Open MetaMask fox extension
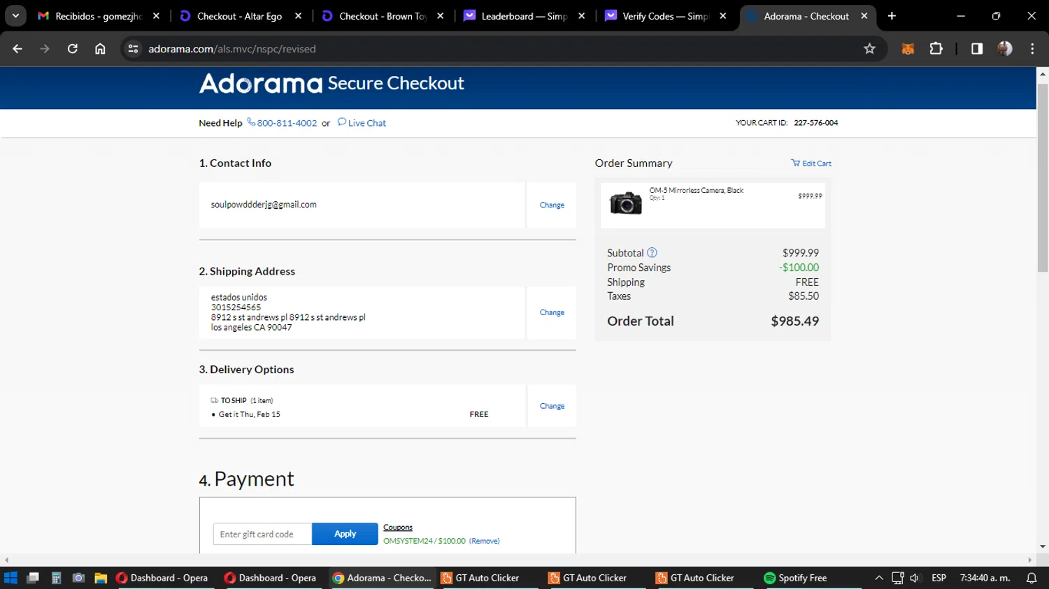The image size is (1049, 589). point(908,48)
